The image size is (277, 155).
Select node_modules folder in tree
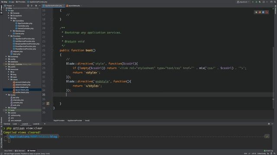tap(16, 64)
